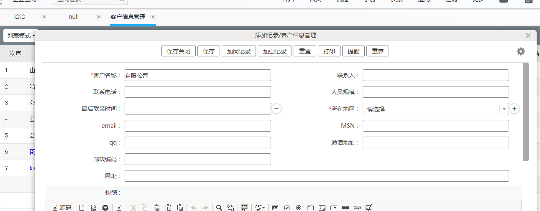Insert a Textarea via editor icon

point(322,207)
